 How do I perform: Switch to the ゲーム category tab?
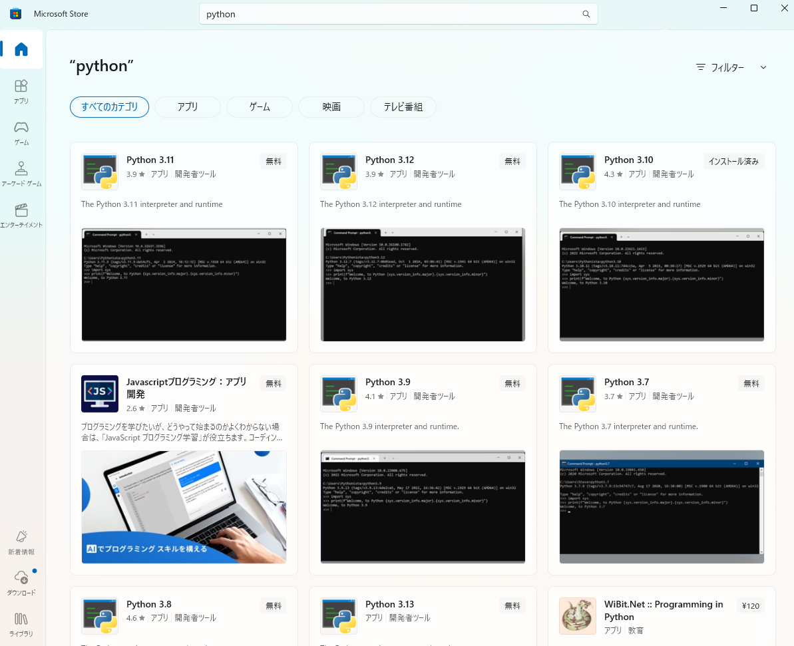[259, 106]
